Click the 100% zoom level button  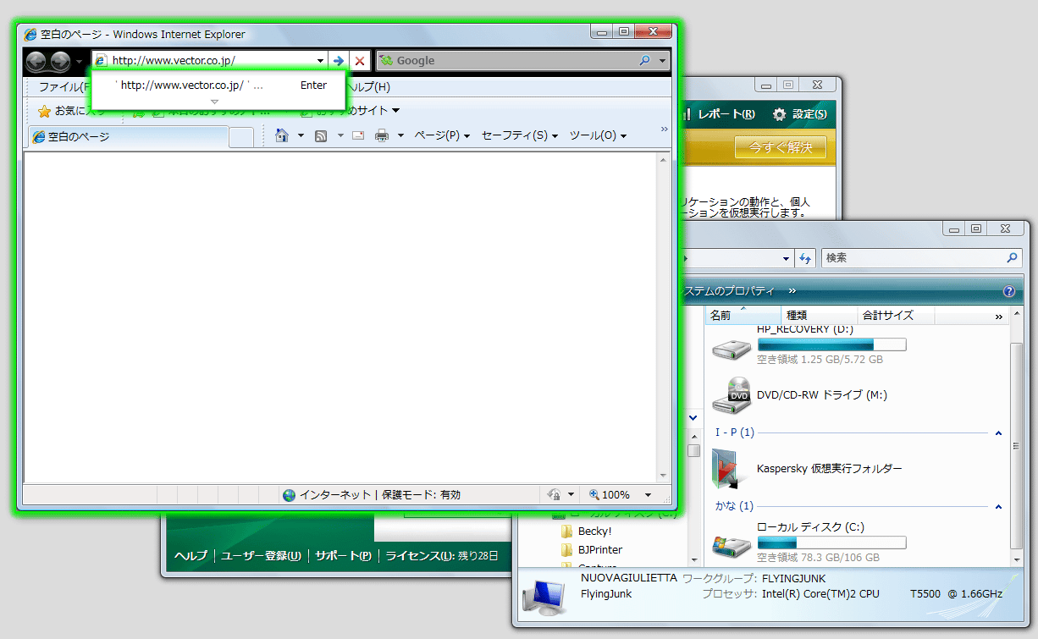[610, 495]
